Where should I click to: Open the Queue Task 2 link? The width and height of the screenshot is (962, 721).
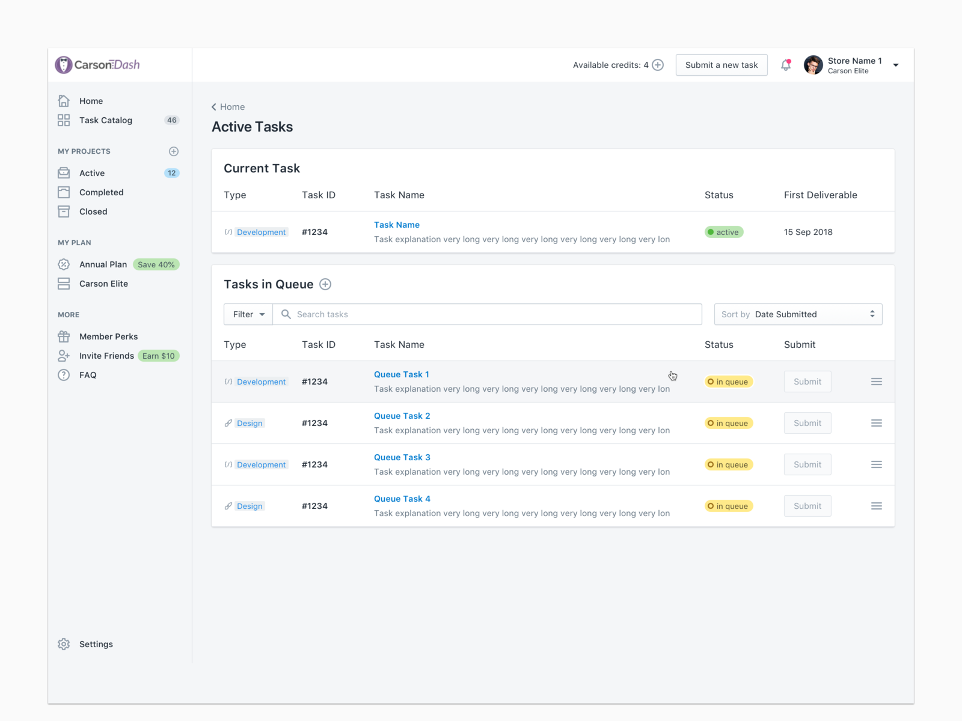402,416
